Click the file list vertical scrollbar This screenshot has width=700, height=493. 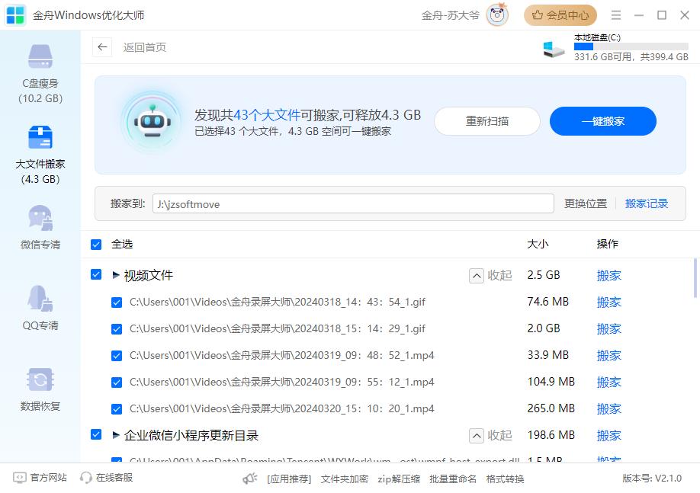[695, 278]
